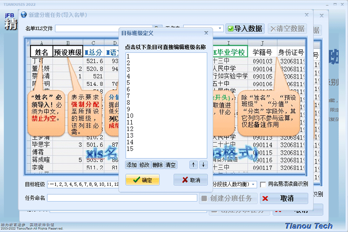The image size is (348, 232).
Task: Close the 目标班级定义 dialog with its X
Action: [x=206, y=33]
